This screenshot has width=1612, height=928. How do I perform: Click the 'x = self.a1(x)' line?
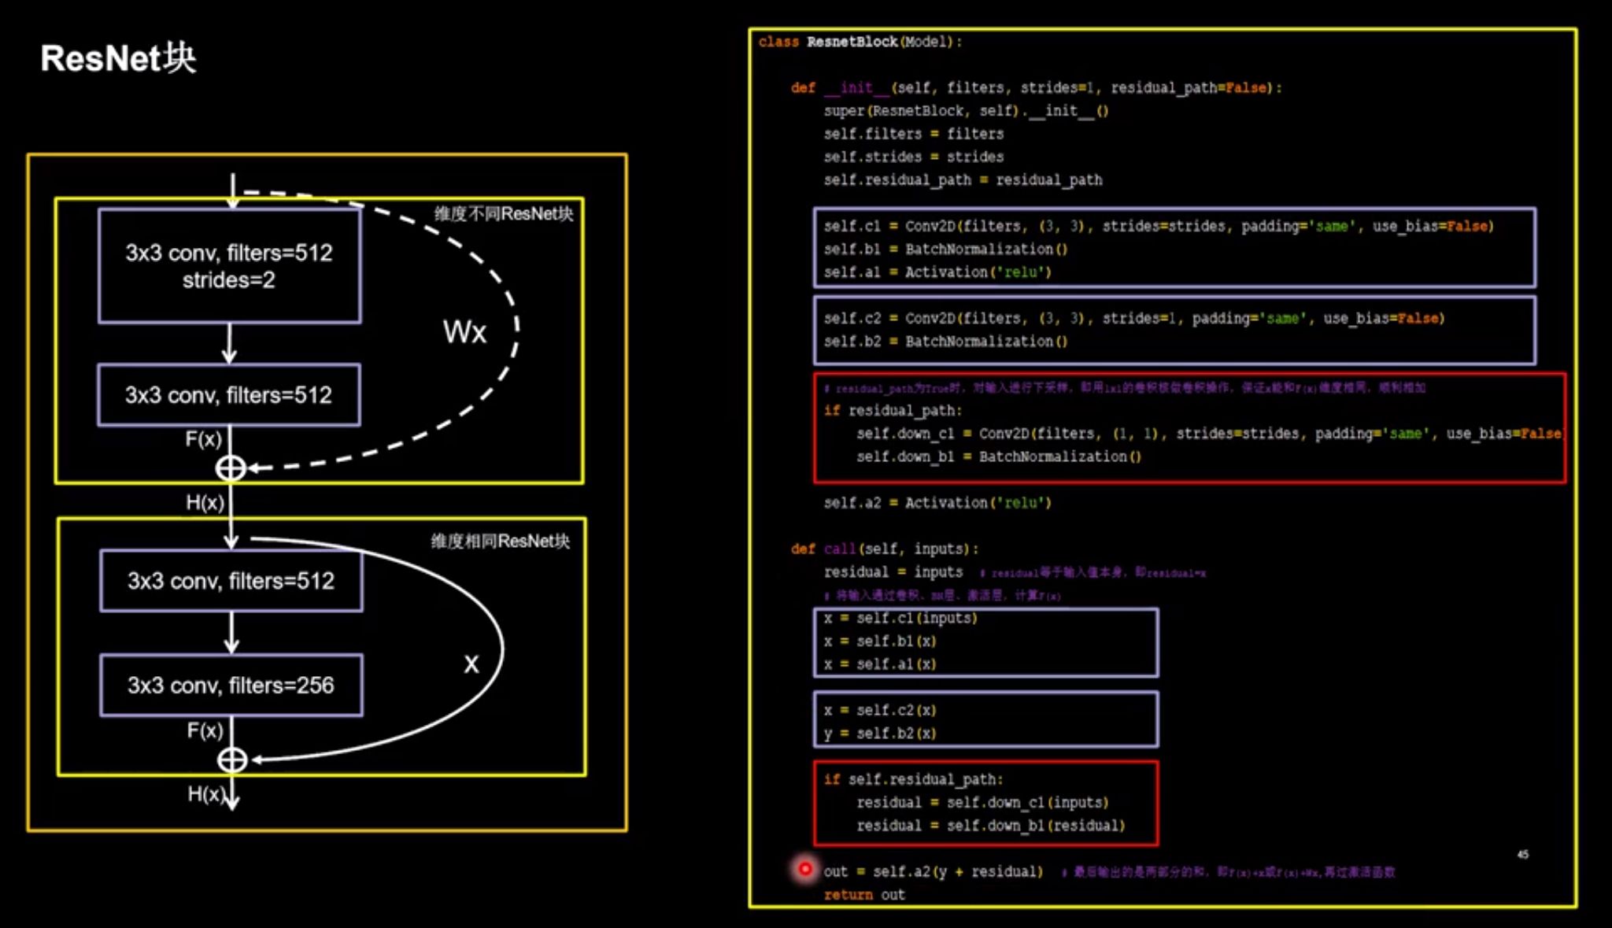click(x=880, y=664)
